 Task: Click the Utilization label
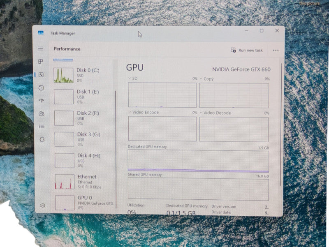[136, 205]
